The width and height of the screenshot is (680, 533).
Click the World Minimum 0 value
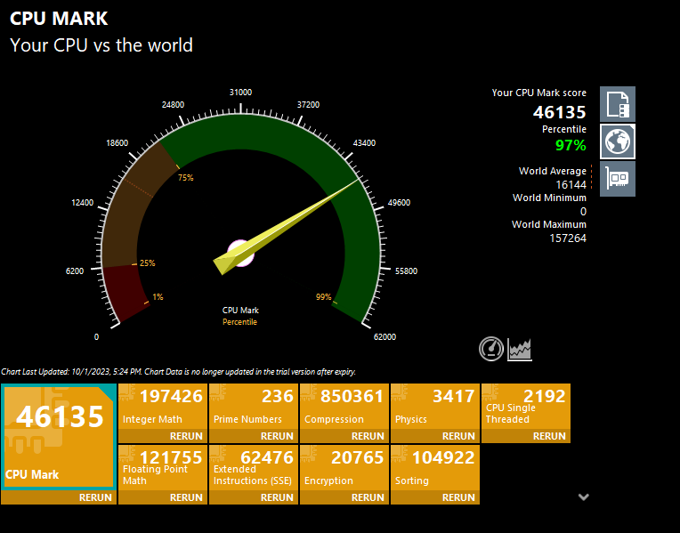[x=583, y=212]
